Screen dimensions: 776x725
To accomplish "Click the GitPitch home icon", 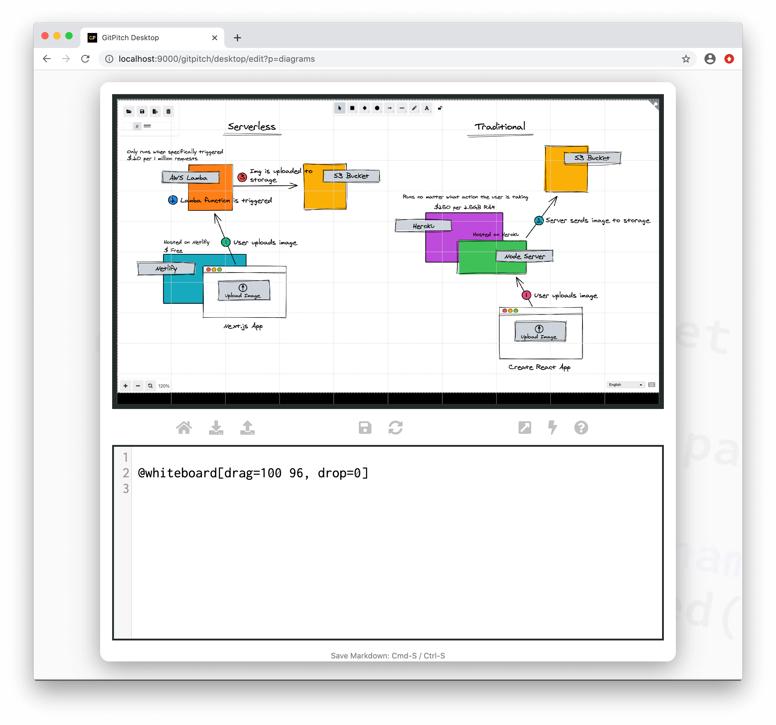I will [x=184, y=428].
